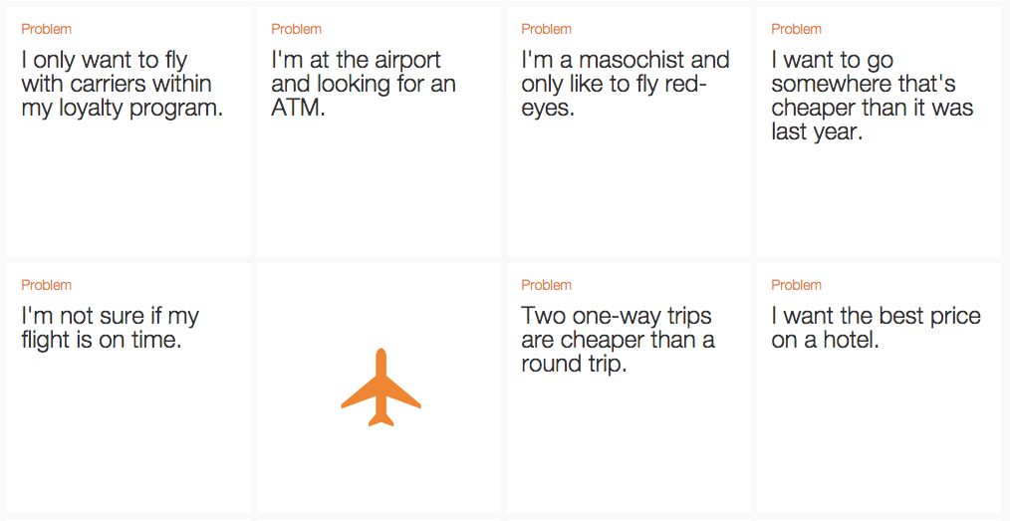Click 'Problem' label above flight on time text
Viewport: 1010px width, 521px height.
(x=47, y=285)
